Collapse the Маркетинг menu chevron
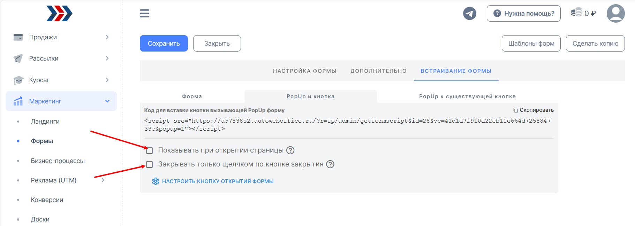 click(107, 101)
